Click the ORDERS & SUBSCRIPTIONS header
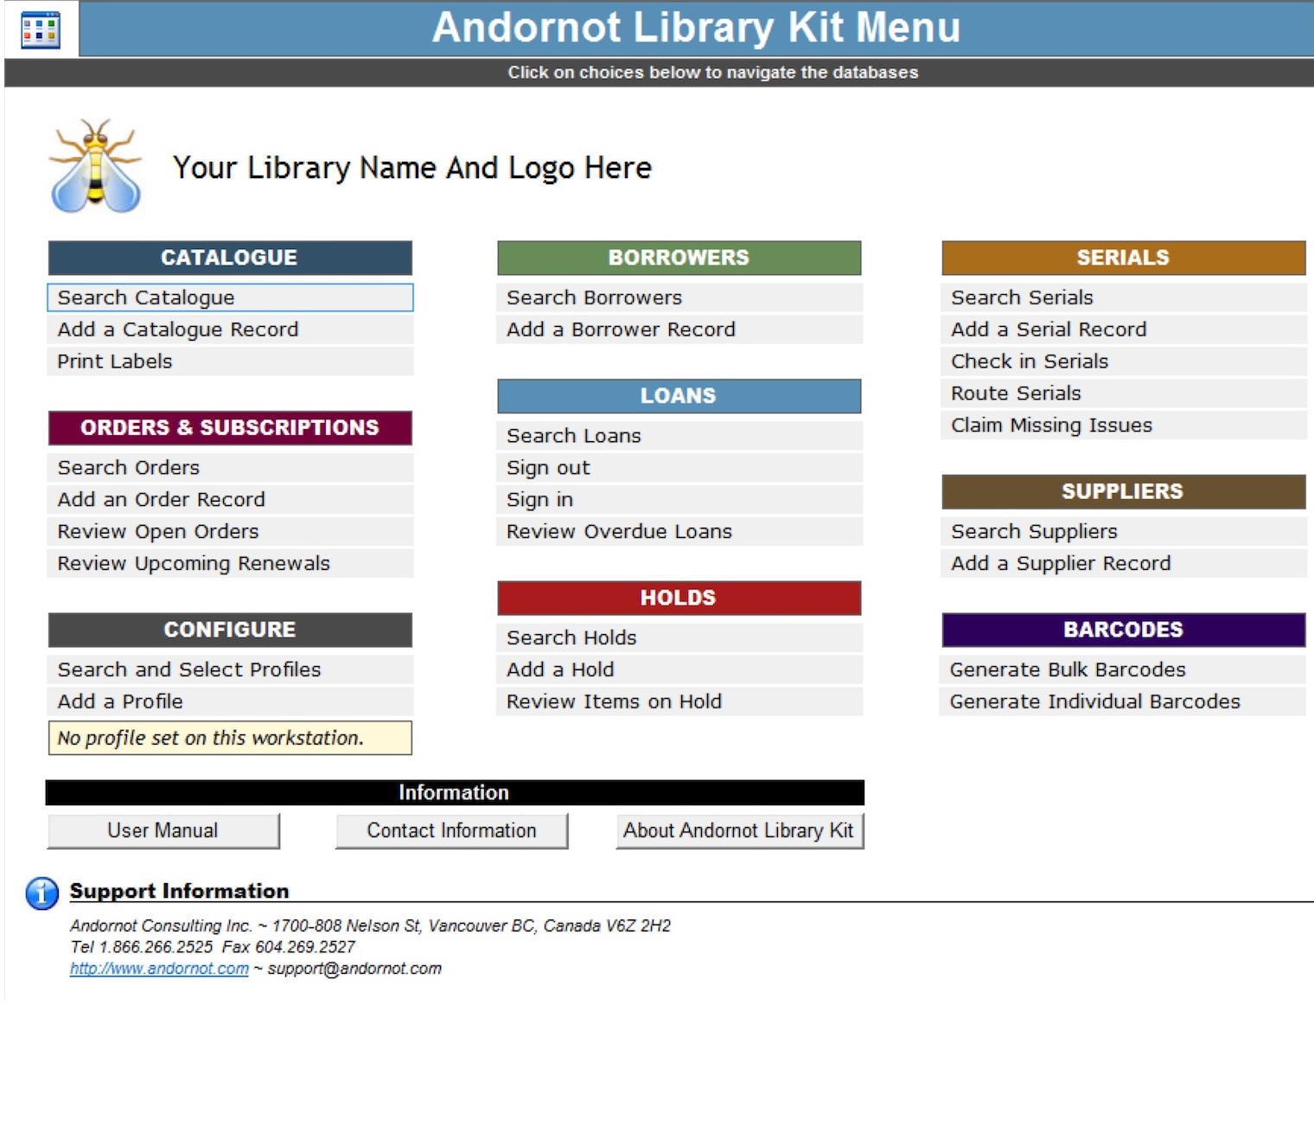Screen dimensions: 1314x1140 tap(230, 428)
